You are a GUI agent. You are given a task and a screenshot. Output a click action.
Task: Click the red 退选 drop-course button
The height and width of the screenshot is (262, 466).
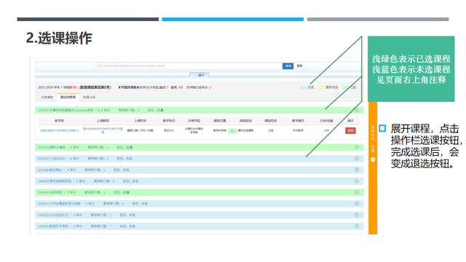coord(350,131)
